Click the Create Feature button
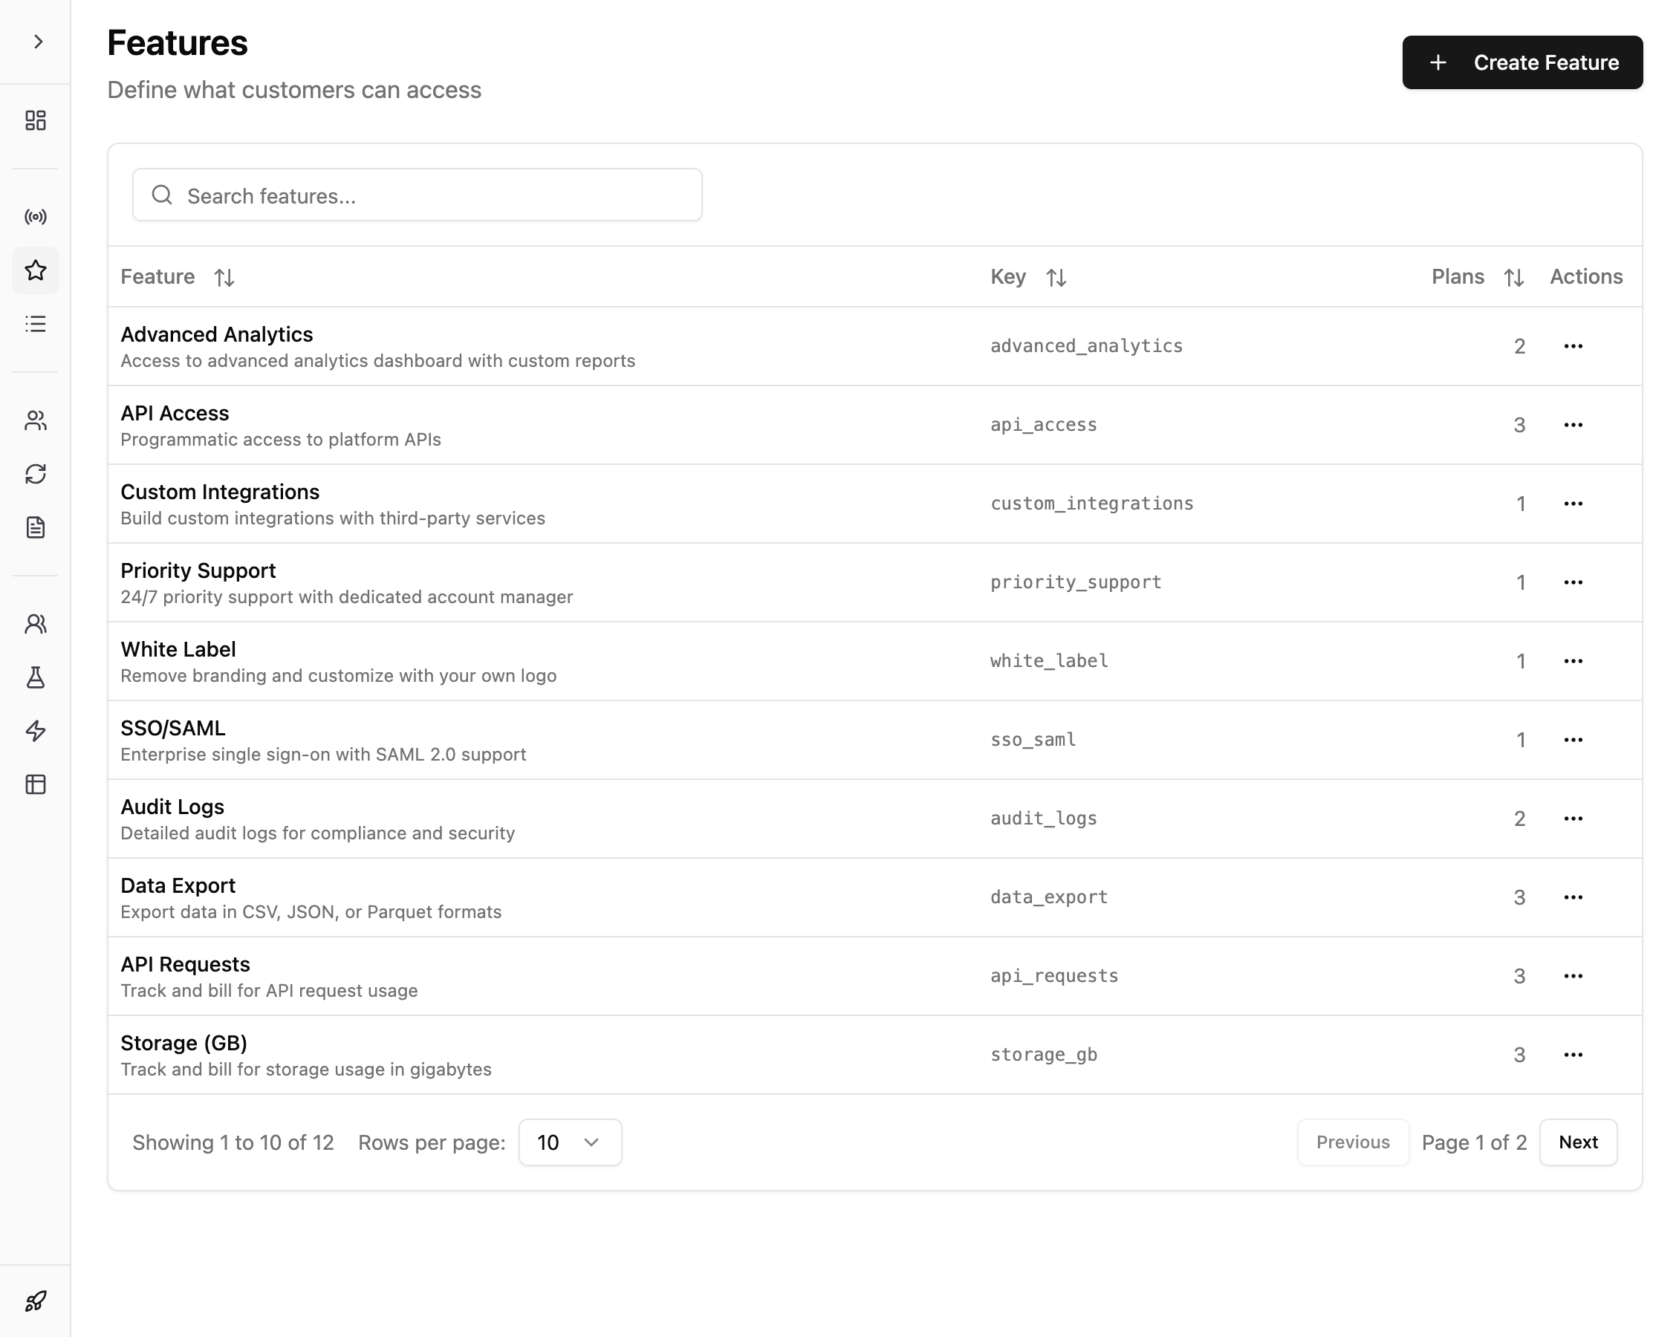This screenshot has width=1679, height=1337. pos(1522,62)
